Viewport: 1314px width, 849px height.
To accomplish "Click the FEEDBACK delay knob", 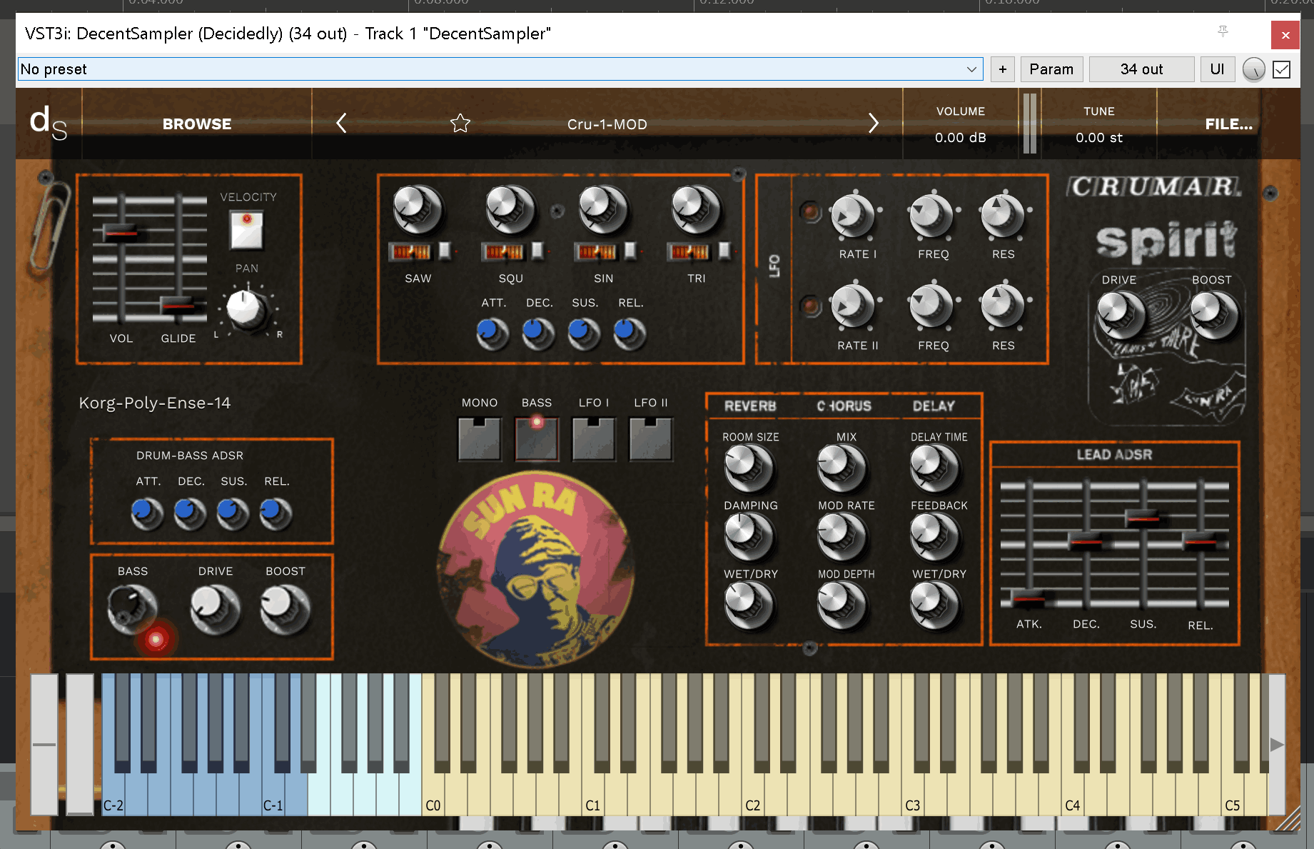I will (x=934, y=536).
